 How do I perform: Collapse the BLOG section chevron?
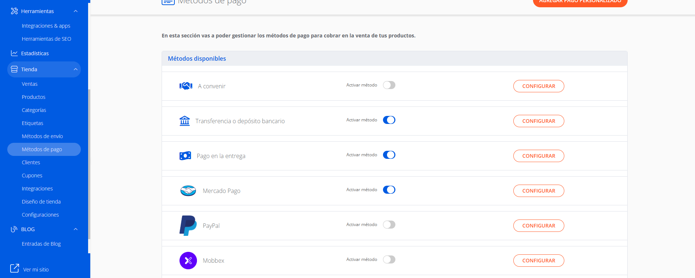[x=76, y=229]
